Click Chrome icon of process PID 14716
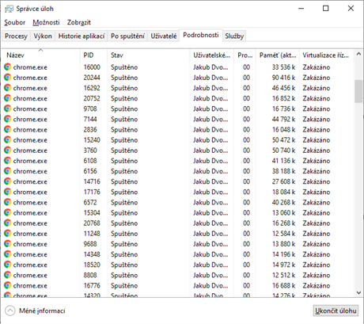364x324 pixels. [x=8, y=181]
